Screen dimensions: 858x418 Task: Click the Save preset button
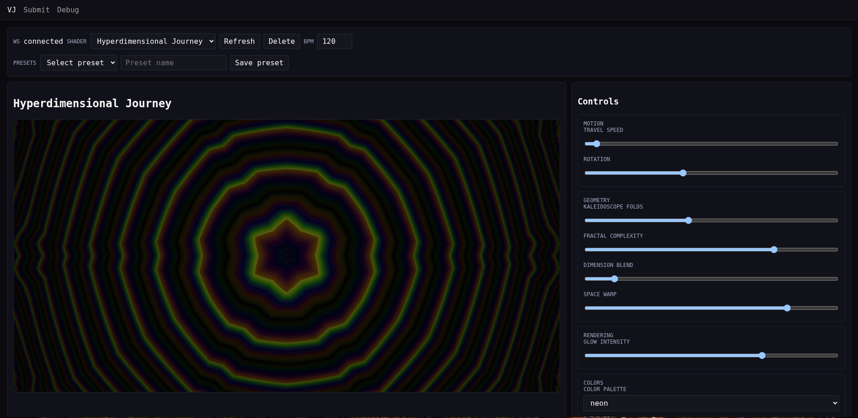coord(259,63)
